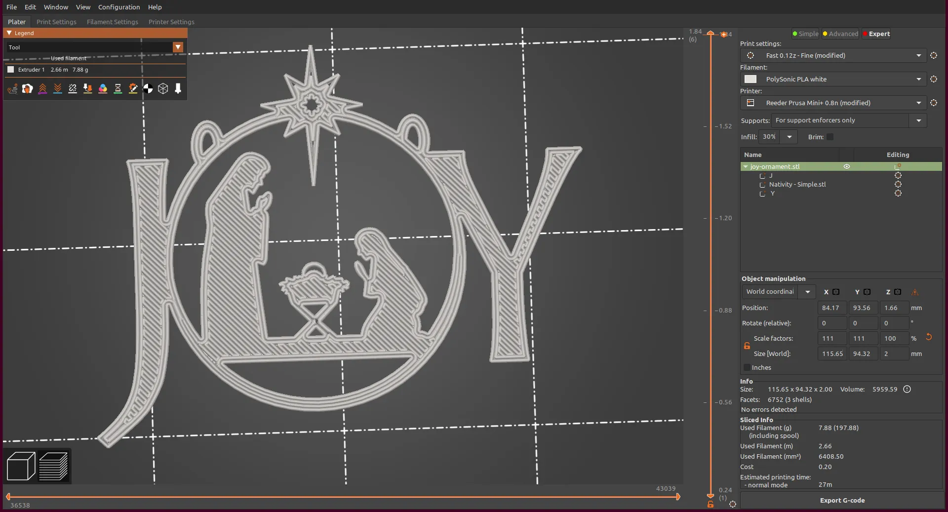Open the Window menu
The image size is (948, 512).
coord(56,7)
